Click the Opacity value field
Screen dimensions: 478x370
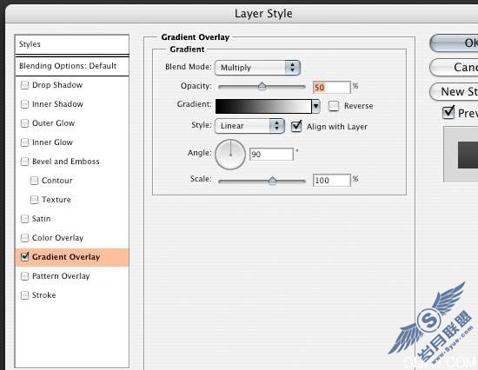click(332, 88)
